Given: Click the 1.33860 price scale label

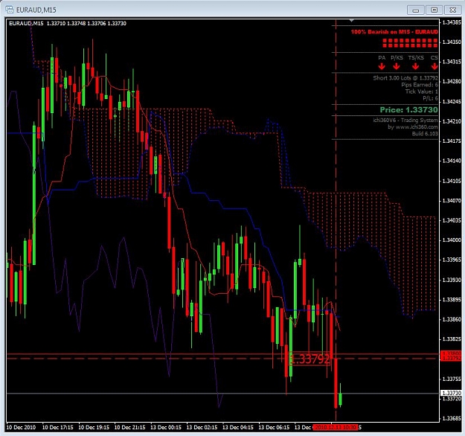Looking at the screenshot, I should [452, 319].
